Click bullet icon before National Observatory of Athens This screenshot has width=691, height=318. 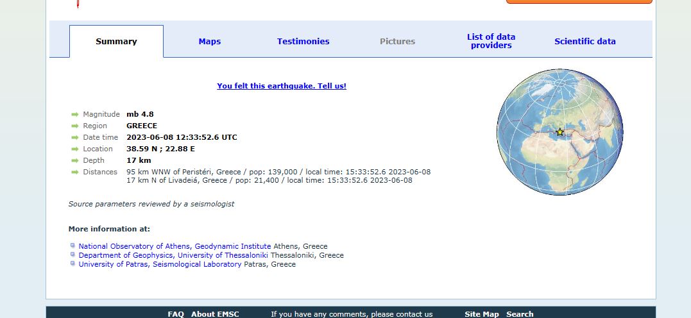(73, 246)
